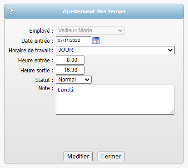Focus the Heure entrée field showing 8.00

click(70, 60)
